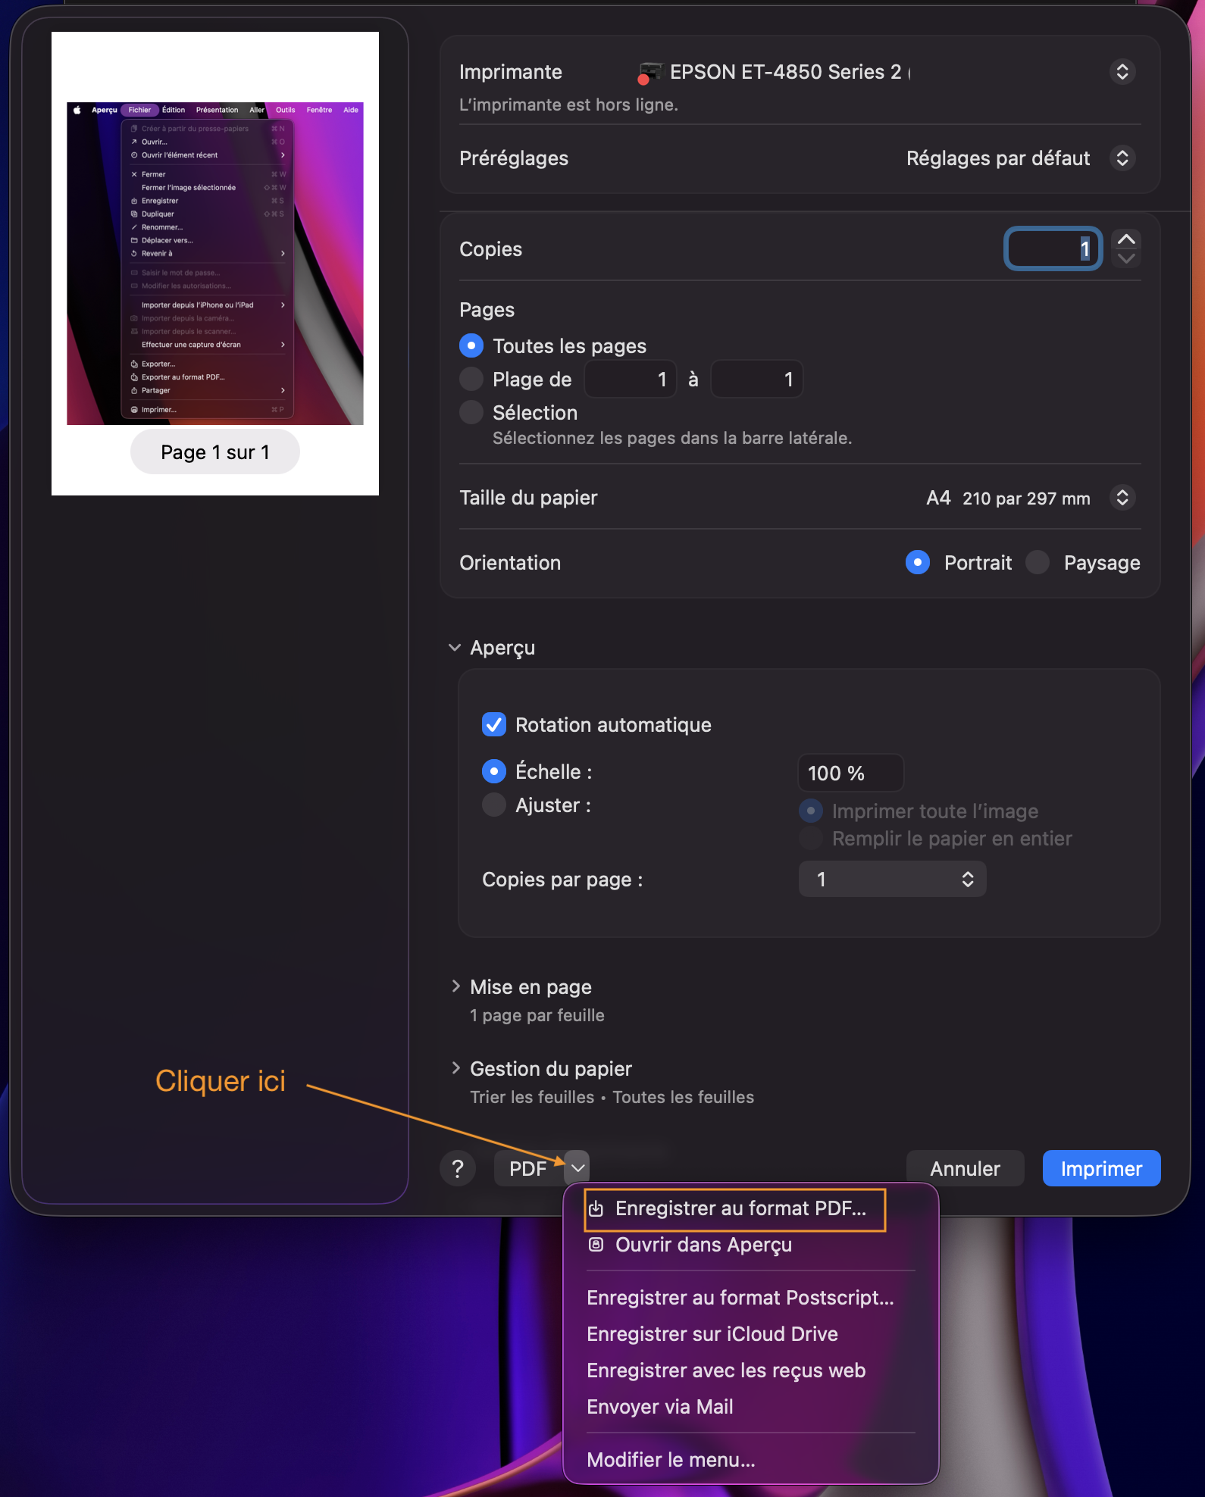Choose the Sélection pages radio button
Screen dimensions: 1205x1497
[x=471, y=412]
